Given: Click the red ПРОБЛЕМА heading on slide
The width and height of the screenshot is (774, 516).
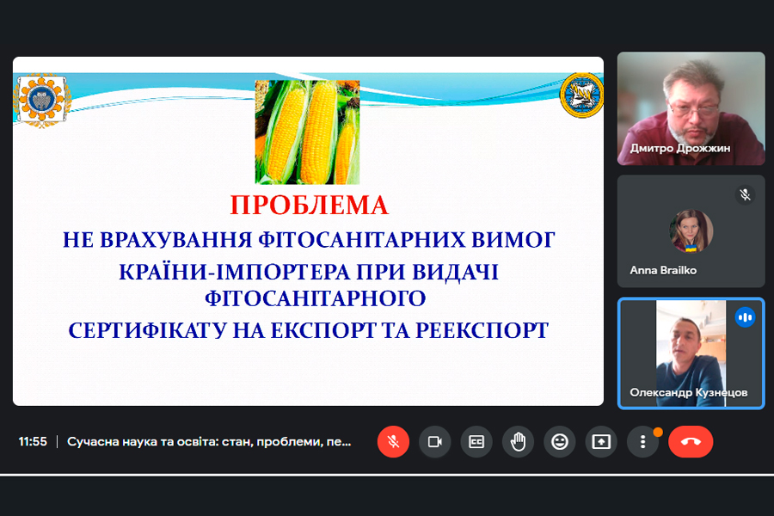Looking at the screenshot, I should coord(310,205).
